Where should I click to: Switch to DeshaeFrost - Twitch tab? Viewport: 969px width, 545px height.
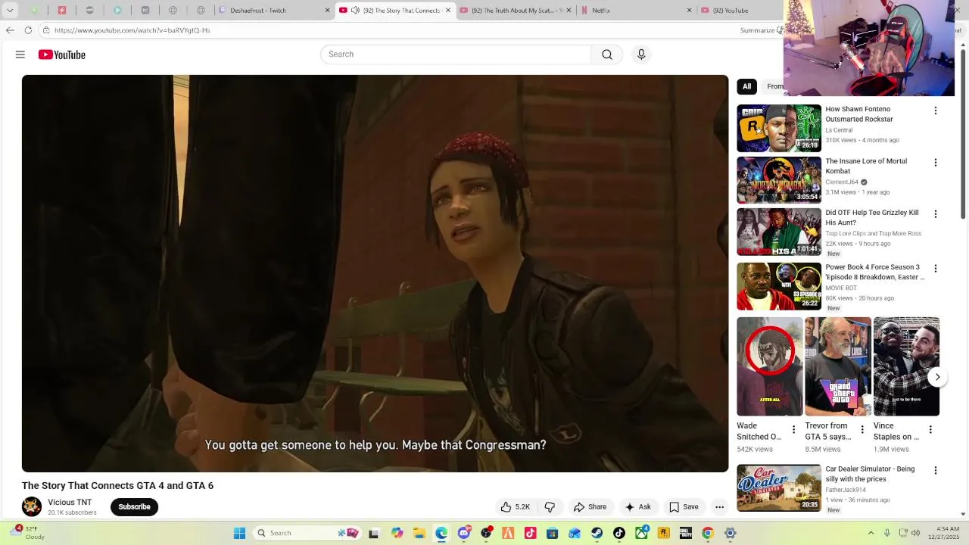click(273, 11)
